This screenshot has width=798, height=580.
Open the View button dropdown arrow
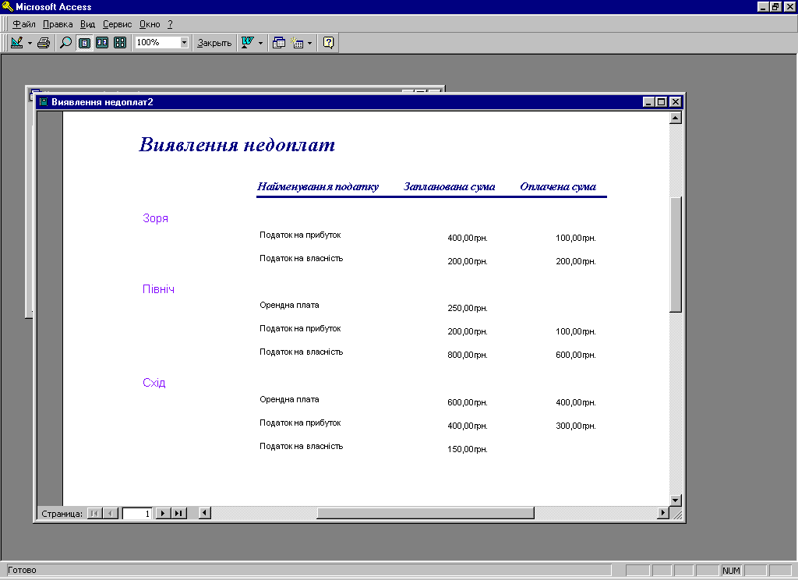[x=30, y=43]
